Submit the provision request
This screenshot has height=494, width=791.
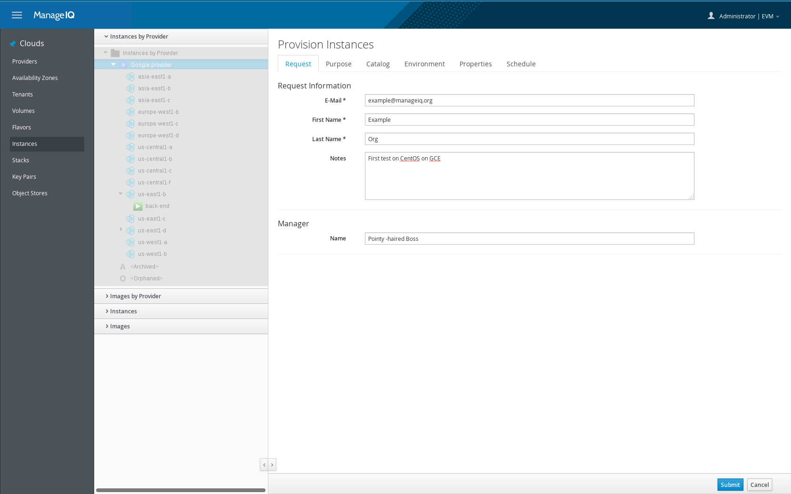click(x=730, y=485)
